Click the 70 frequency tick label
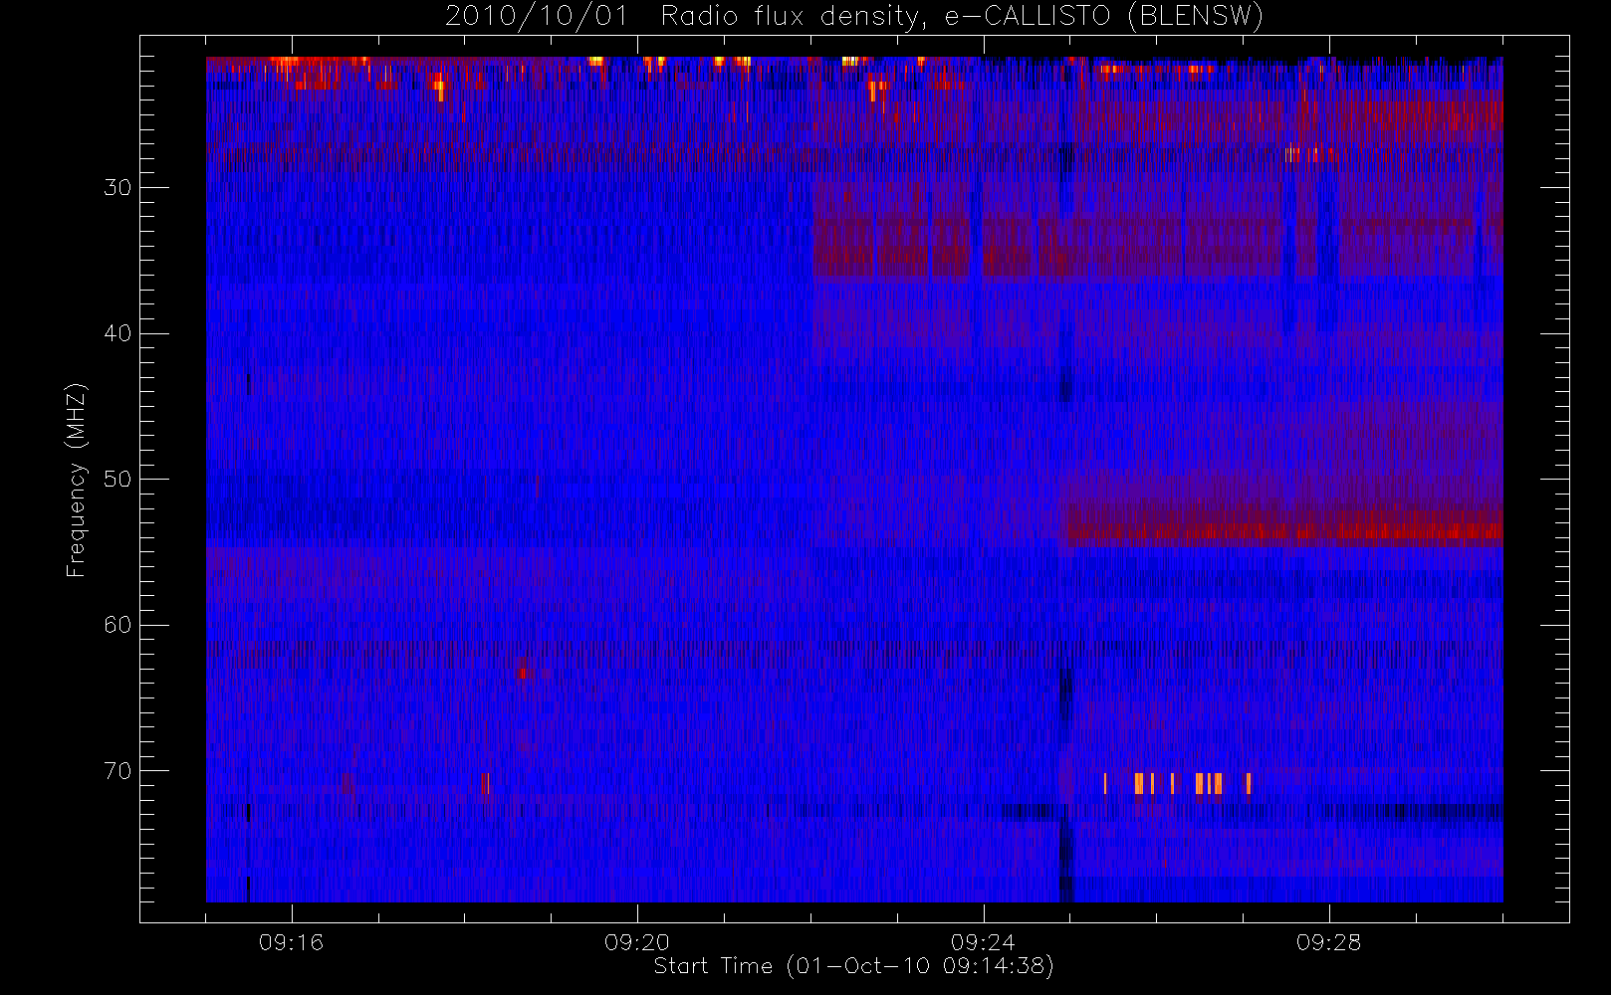The height and width of the screenshot is (995, 1611). tap(117, 771)
